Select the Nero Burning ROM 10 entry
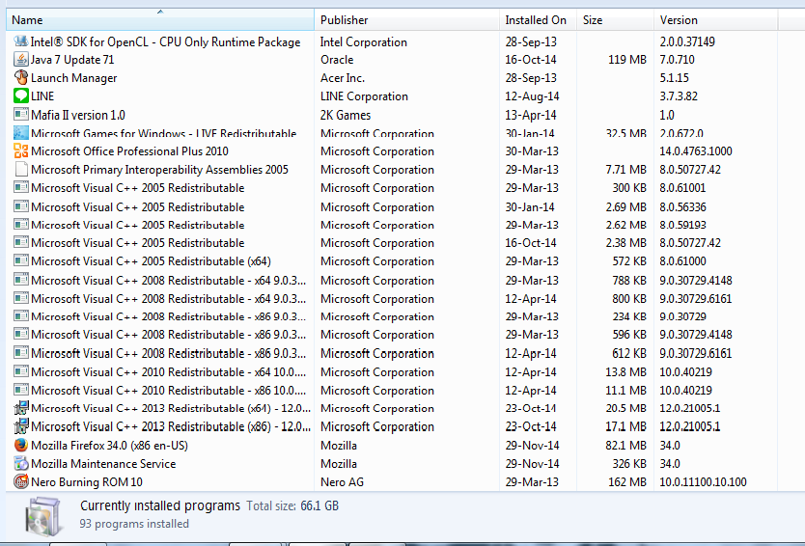805x546 pixels. point(87,482)
